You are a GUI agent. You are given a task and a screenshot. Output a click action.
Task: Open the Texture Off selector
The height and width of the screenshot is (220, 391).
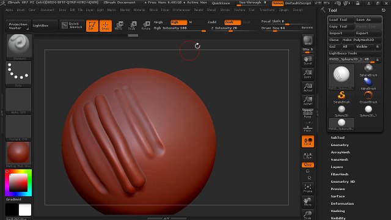[18, 128]
